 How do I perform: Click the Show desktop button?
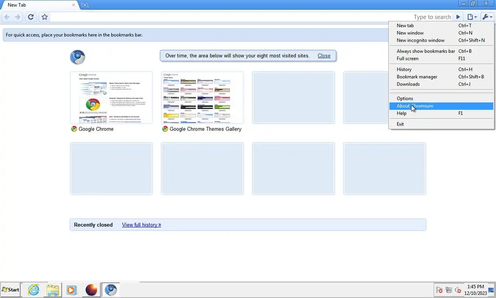coord(492,290)
